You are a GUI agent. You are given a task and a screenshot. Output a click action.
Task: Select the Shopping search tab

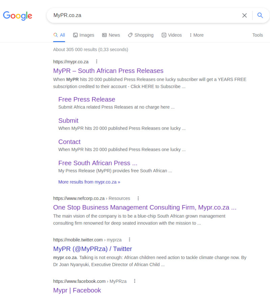141,35
